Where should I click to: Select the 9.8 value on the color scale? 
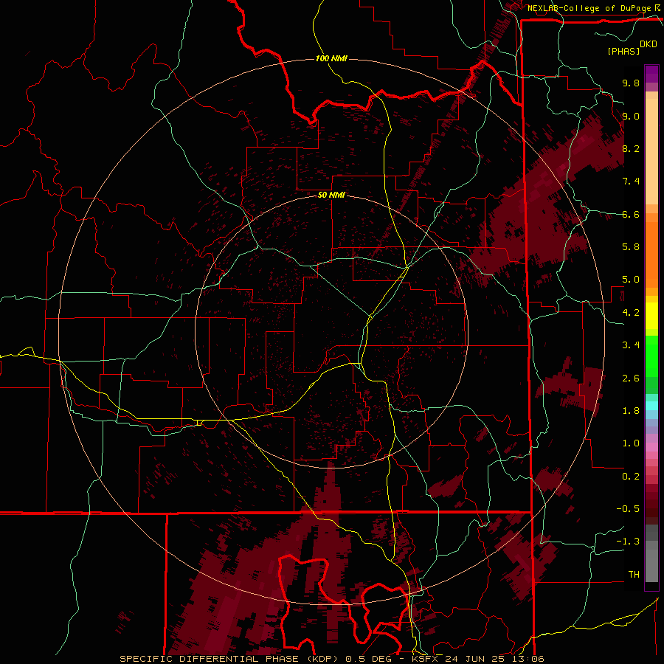[x=631, y=83]
